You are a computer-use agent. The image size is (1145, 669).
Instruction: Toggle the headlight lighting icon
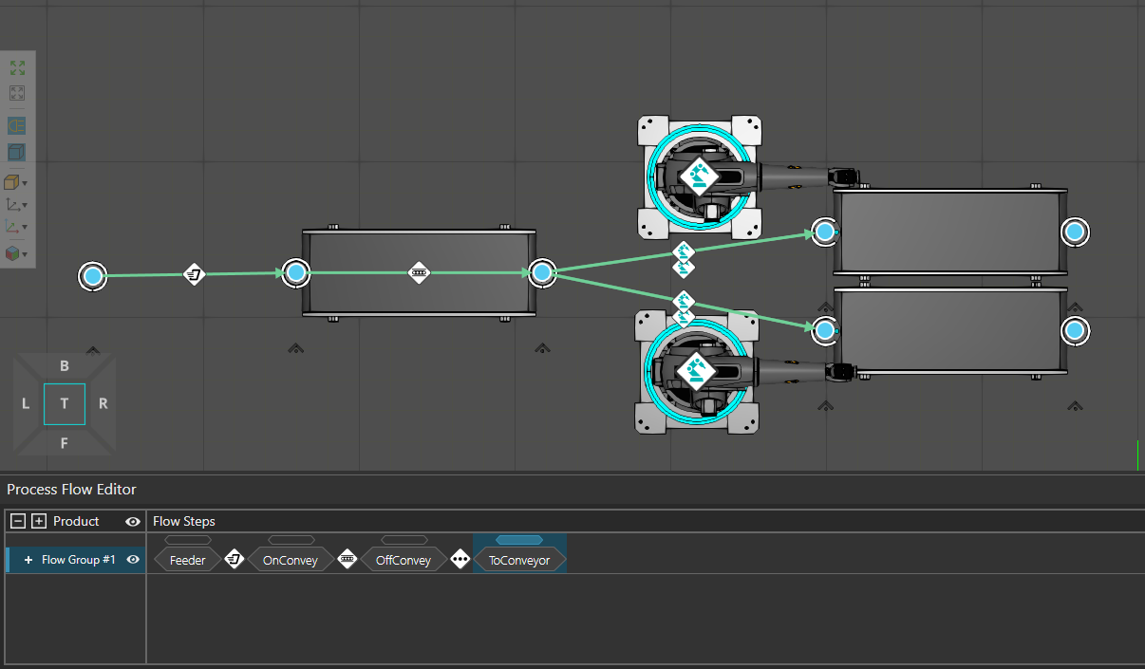point(17,126)
